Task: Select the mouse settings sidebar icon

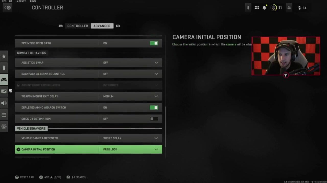Action: pos(4,68)
